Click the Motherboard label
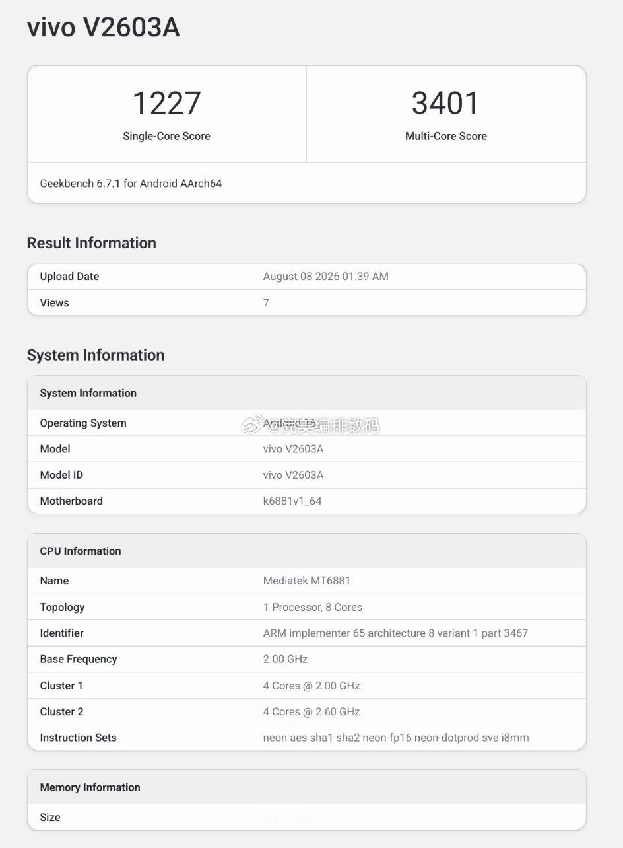 coord(71,501)
